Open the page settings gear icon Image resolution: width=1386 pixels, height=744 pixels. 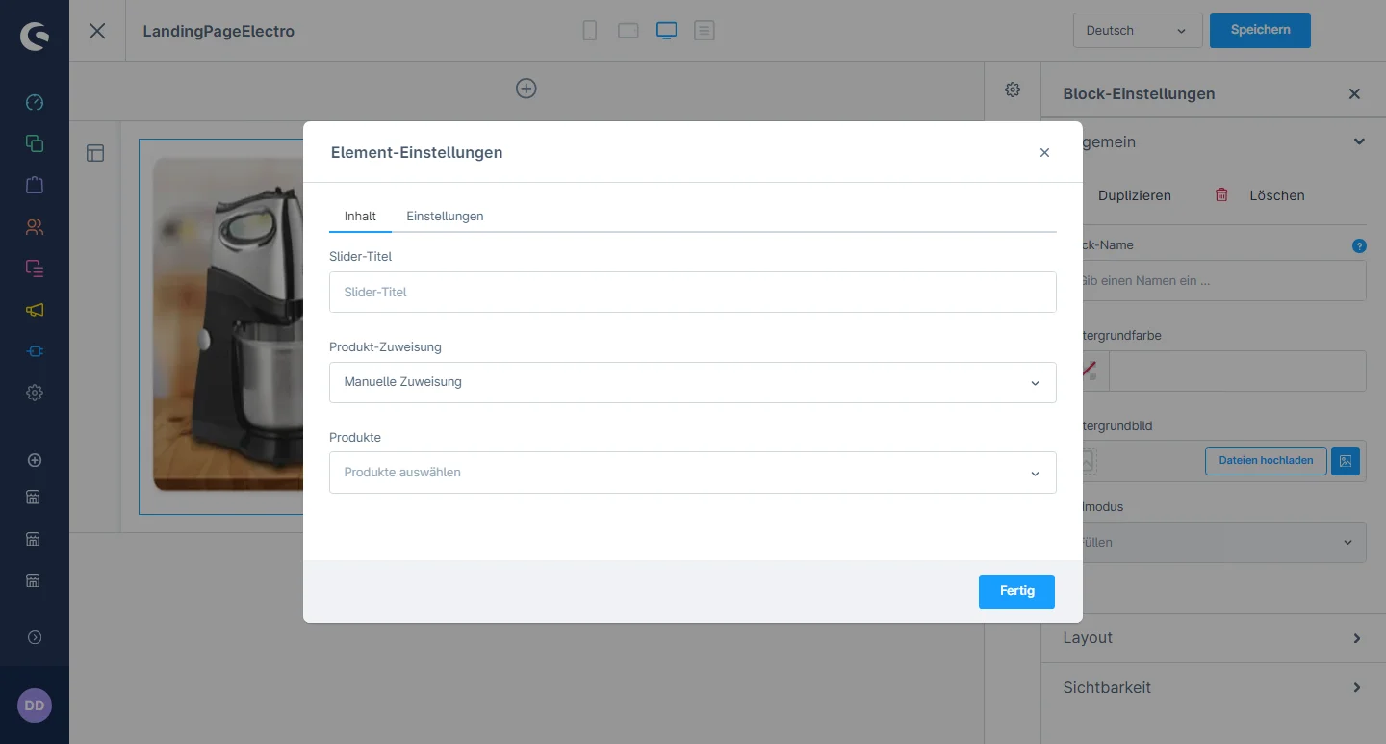pyautogui.click(x=1013, y=90)
